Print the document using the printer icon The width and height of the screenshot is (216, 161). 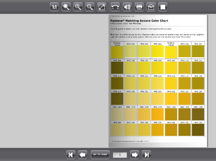pyautogui.click(x=139, y=7)
